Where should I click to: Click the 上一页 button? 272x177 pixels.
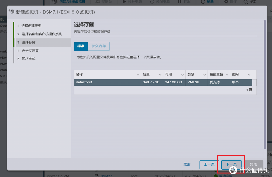(209, 164)
